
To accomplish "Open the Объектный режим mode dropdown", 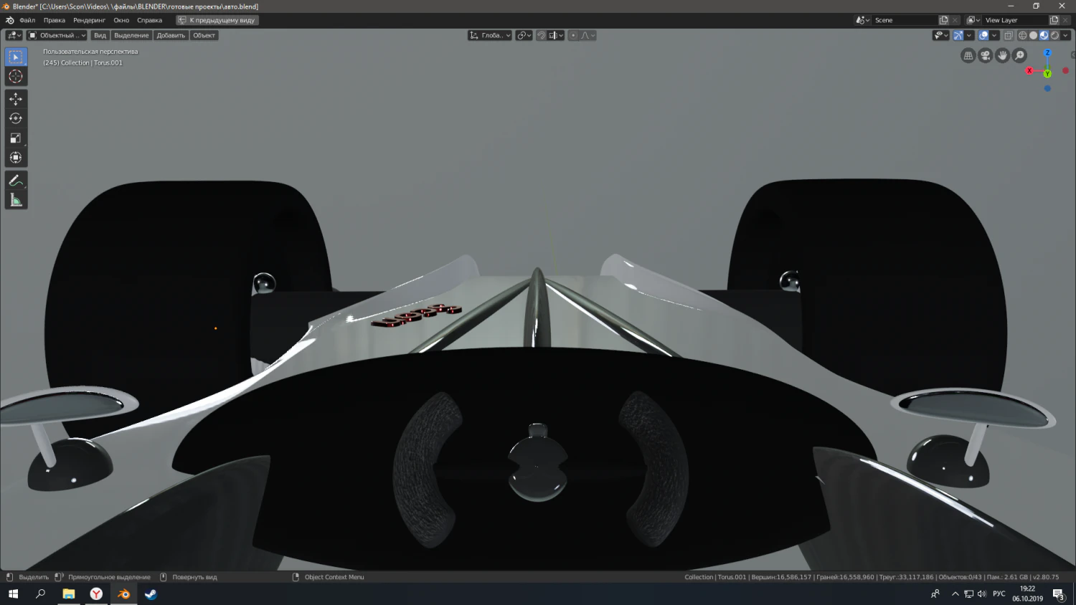I will tap(57, 35).
